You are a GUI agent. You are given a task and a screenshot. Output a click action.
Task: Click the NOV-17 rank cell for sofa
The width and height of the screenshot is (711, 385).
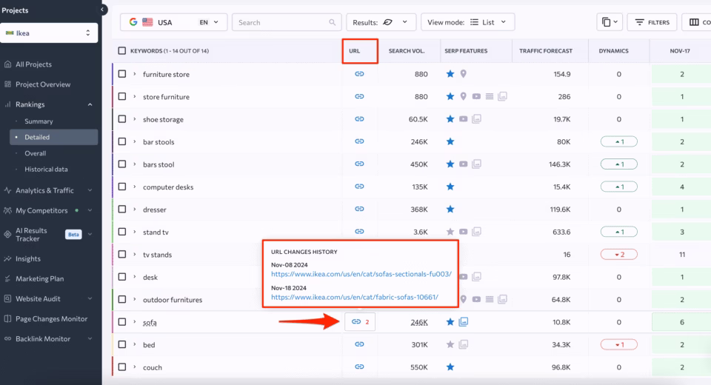[x=681, y=322]
